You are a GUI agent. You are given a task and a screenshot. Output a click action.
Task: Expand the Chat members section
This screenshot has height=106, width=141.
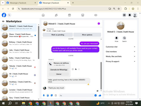coord(121,52)
